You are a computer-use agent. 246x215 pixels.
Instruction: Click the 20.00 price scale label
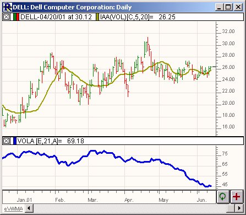(x=228, y=103)
